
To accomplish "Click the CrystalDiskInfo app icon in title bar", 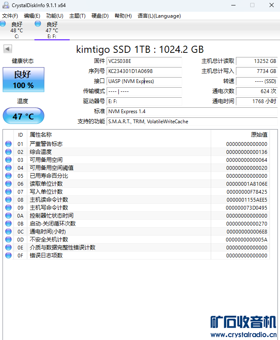I will click(5, 5).
